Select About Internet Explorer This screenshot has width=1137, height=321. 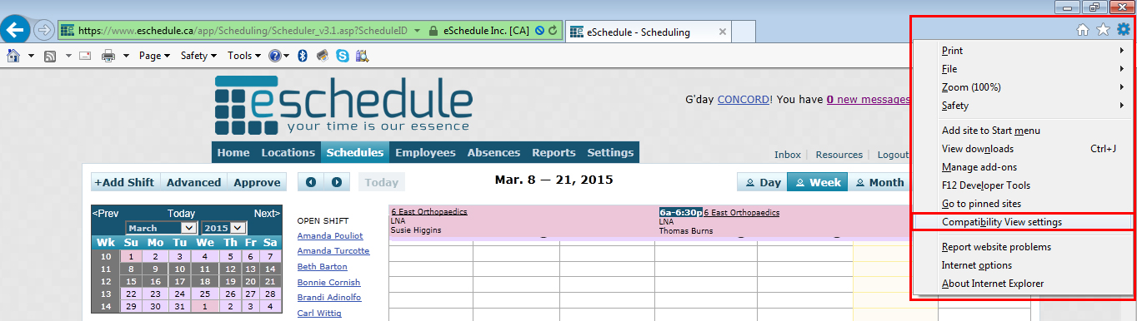pyautogui.click(x=1023, y=284)
